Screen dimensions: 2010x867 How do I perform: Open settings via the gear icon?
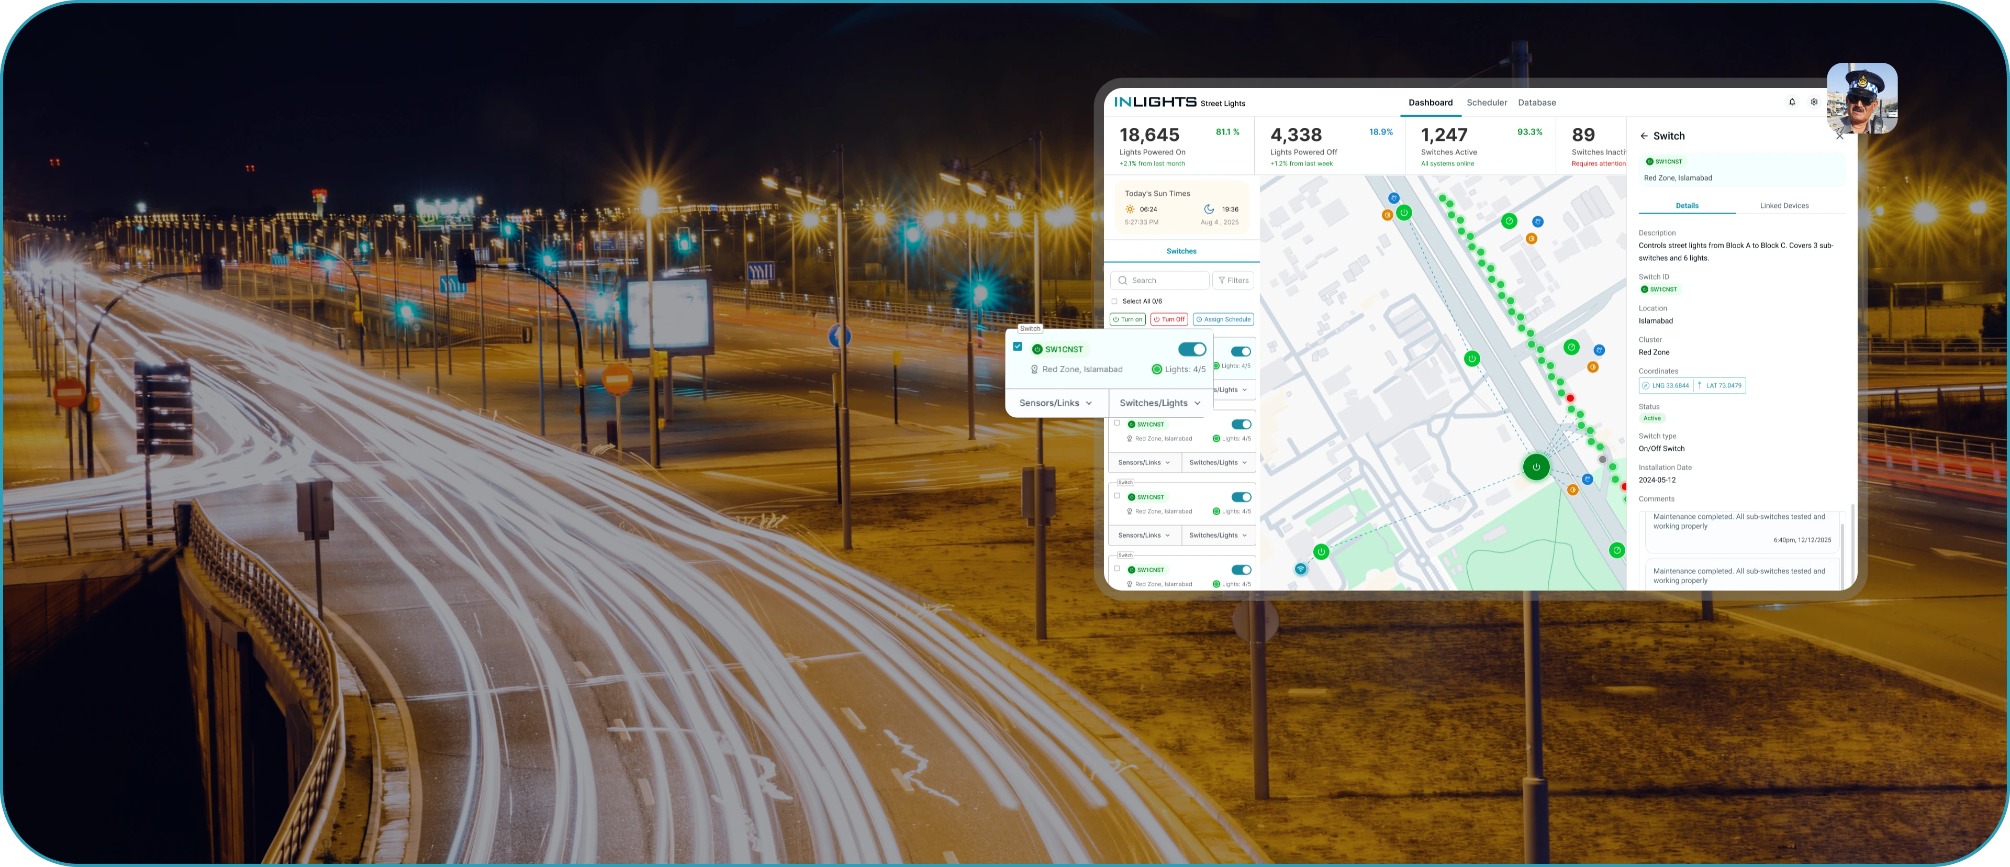coord(1814,102)
